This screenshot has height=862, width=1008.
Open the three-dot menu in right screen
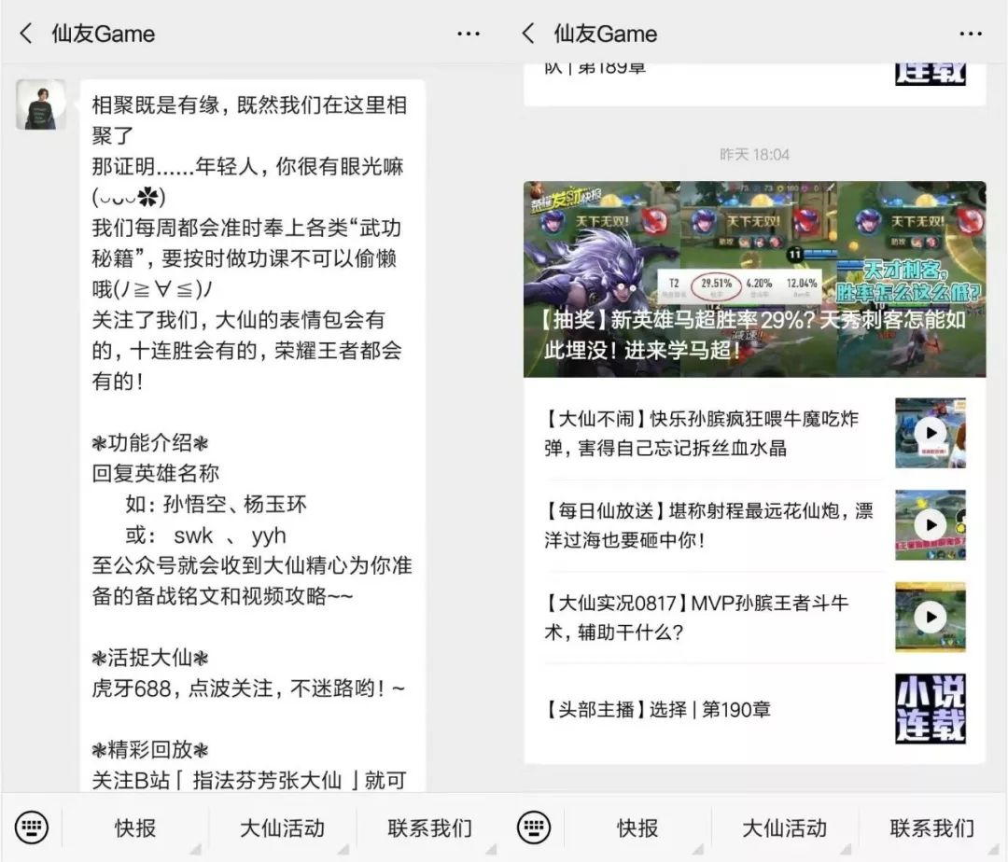[x=970, y=34]
